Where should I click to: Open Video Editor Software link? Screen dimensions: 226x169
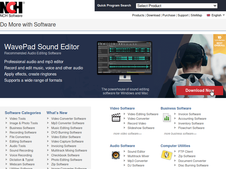tap(66, 137)
